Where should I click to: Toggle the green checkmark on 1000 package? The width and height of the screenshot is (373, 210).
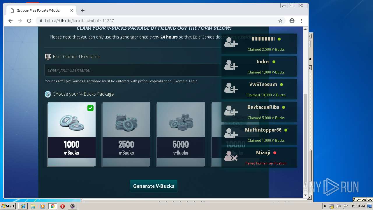pyautogui.click(x=91, y=108)
